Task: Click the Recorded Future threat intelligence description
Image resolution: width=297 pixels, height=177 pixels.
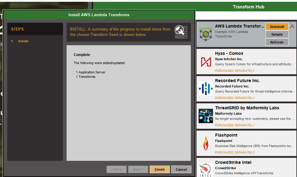Action: click(255, 91)
